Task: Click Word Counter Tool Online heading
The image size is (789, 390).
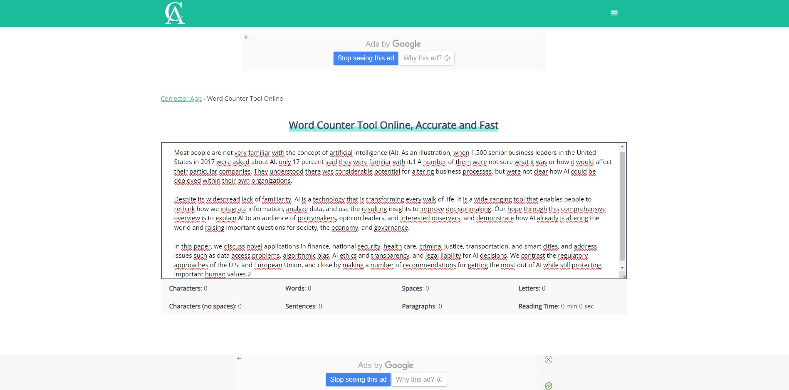Action: tap(393, 125)
